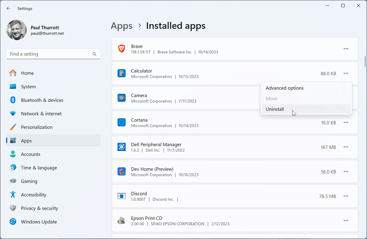Open the three-dot menu for Cortana

pos(346,123)
